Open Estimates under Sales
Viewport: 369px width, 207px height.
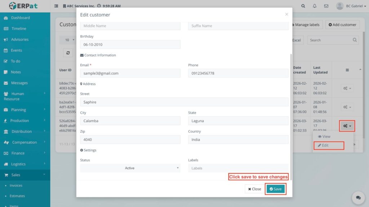[17, 196]
